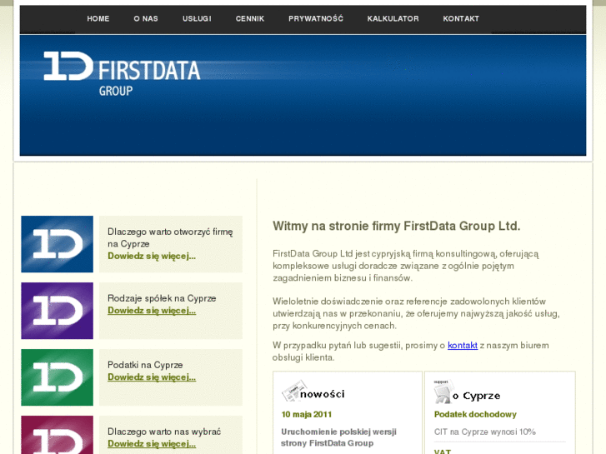
Task: Open the HOME menu item
Action: (98, 18)
